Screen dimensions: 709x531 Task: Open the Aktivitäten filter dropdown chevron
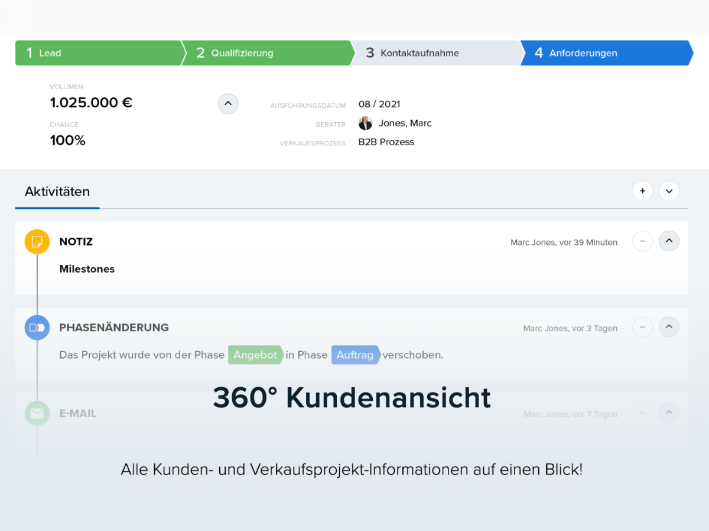pyautogui.click(x=669, y=191)
